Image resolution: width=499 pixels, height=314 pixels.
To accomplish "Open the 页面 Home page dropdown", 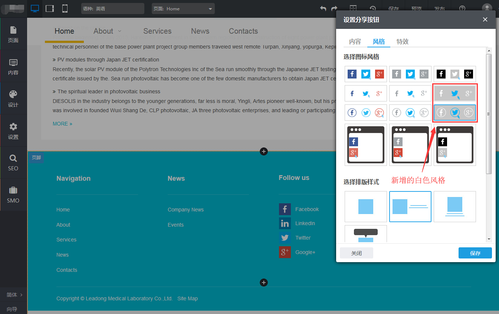I will 183,9.
